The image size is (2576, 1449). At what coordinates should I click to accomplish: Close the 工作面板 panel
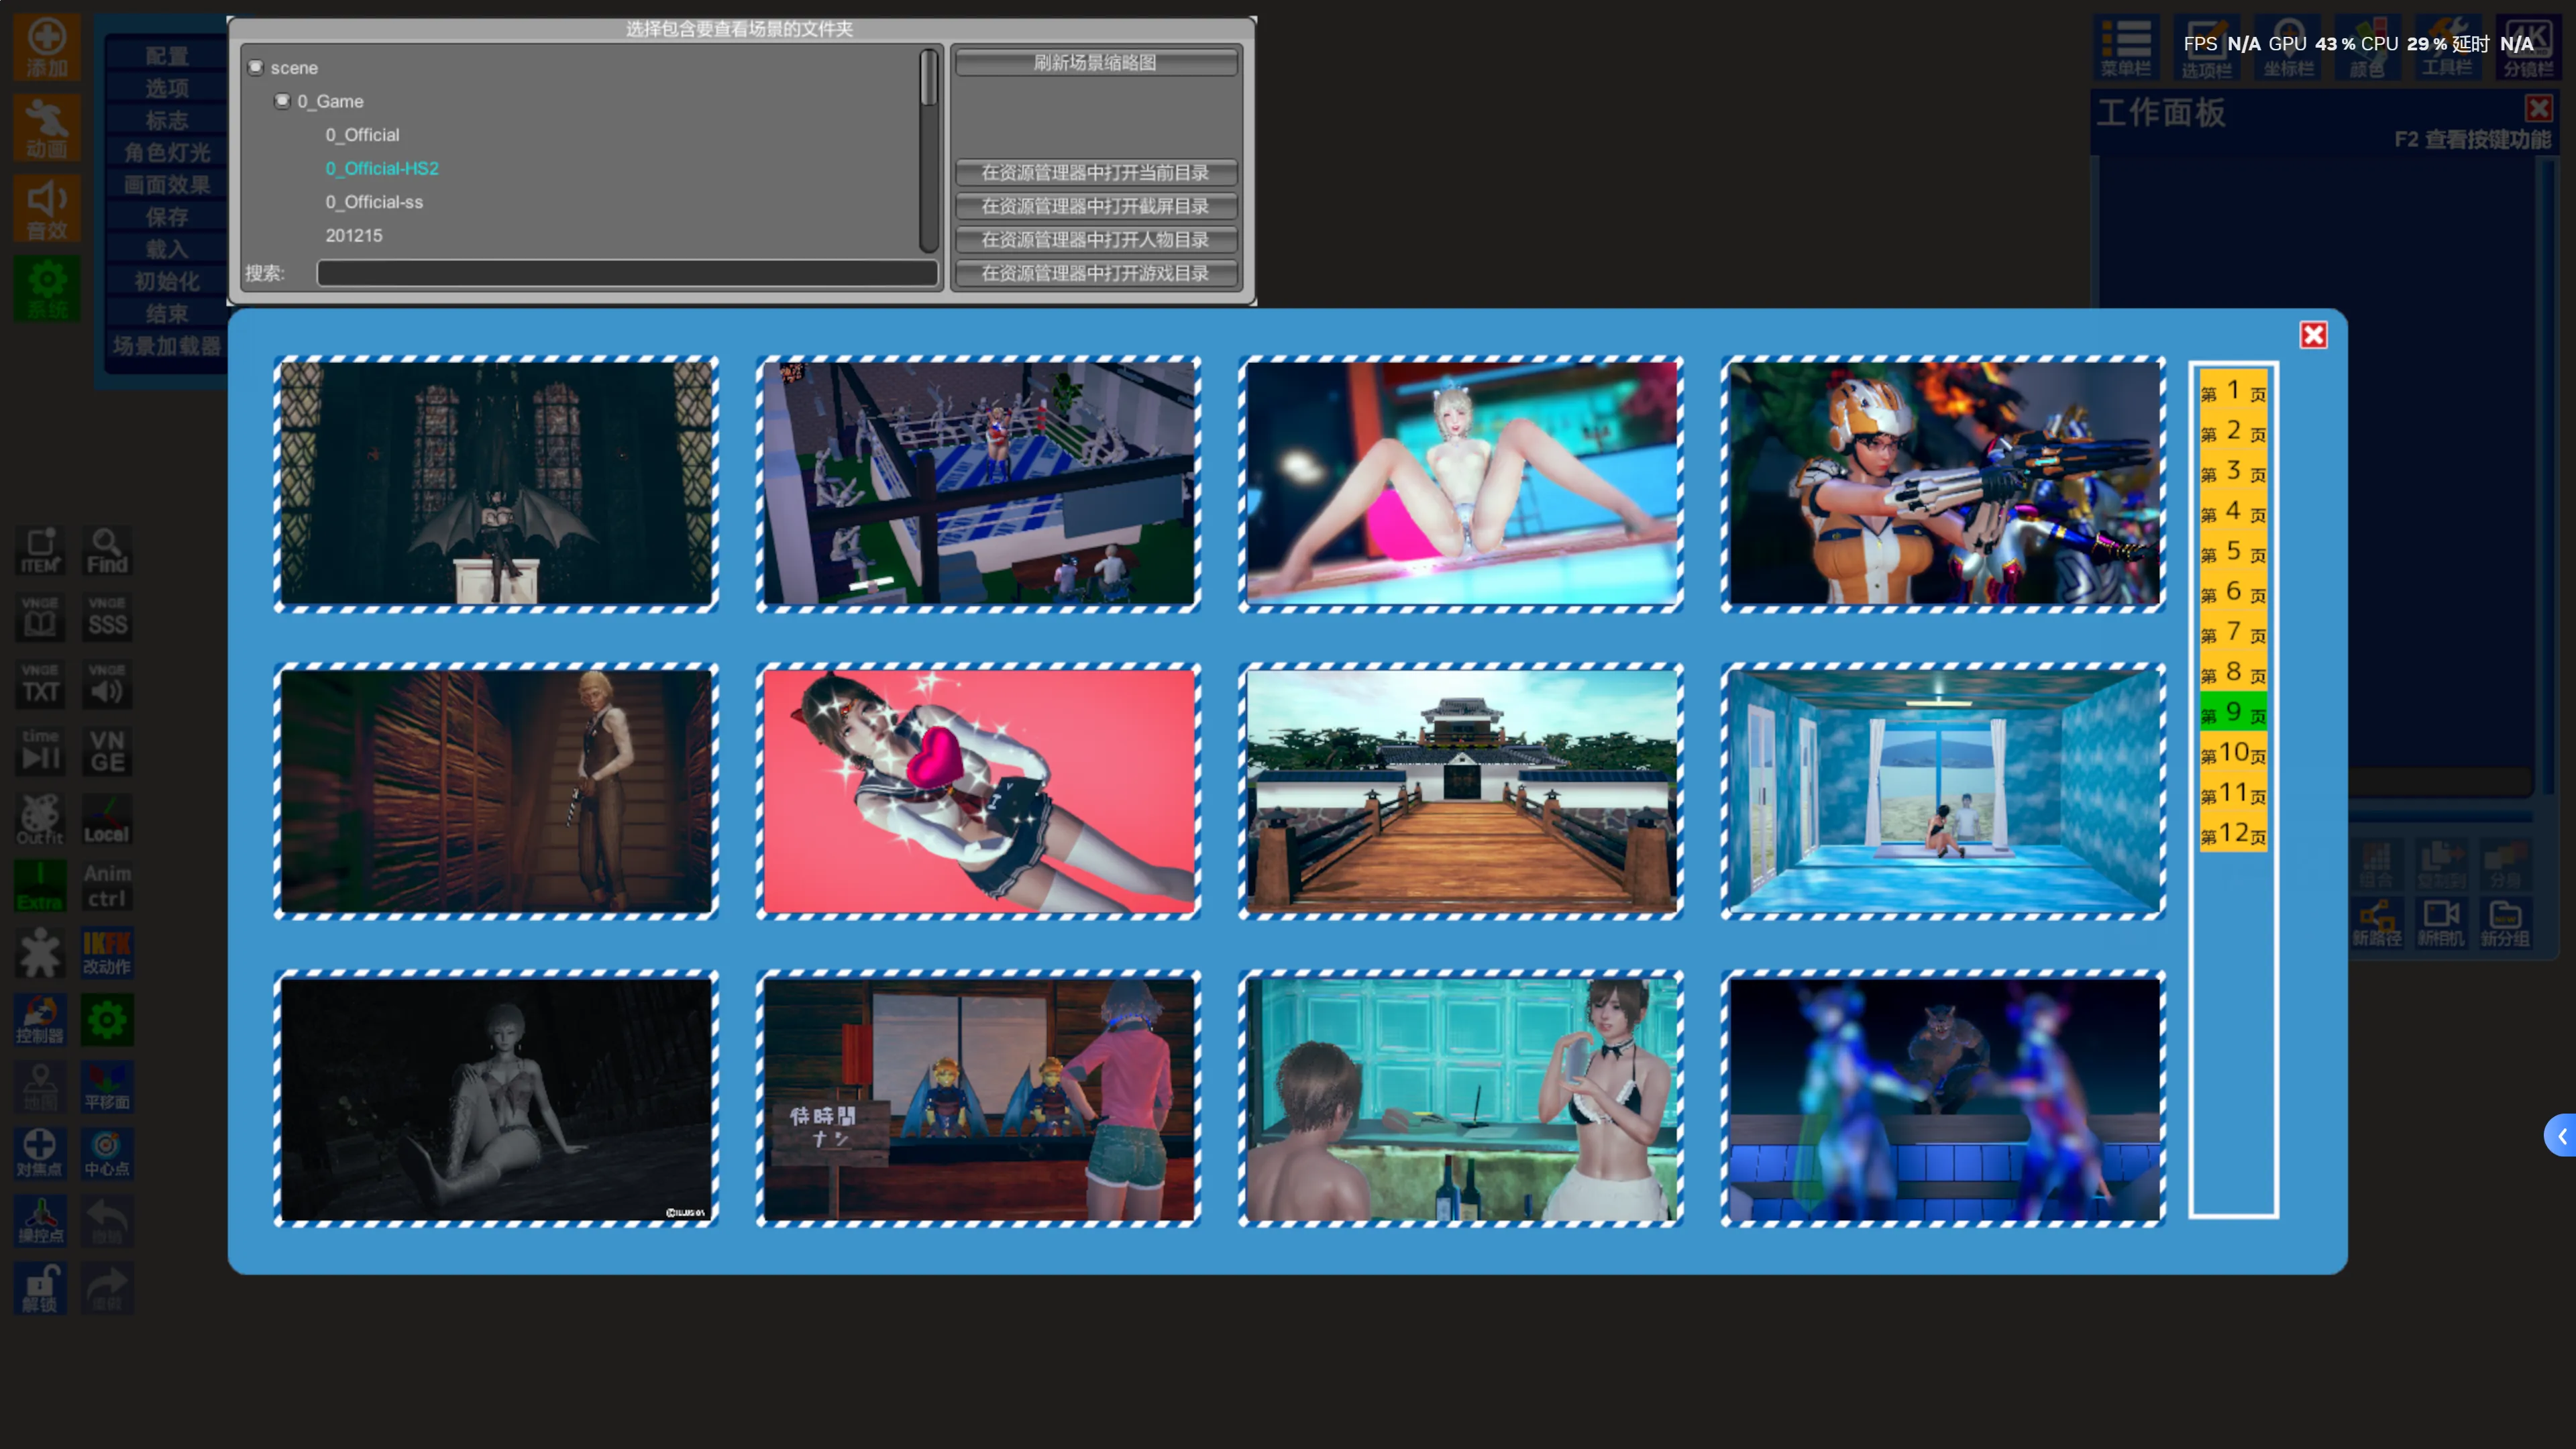pyautogui.click(x=2538, y=108)
